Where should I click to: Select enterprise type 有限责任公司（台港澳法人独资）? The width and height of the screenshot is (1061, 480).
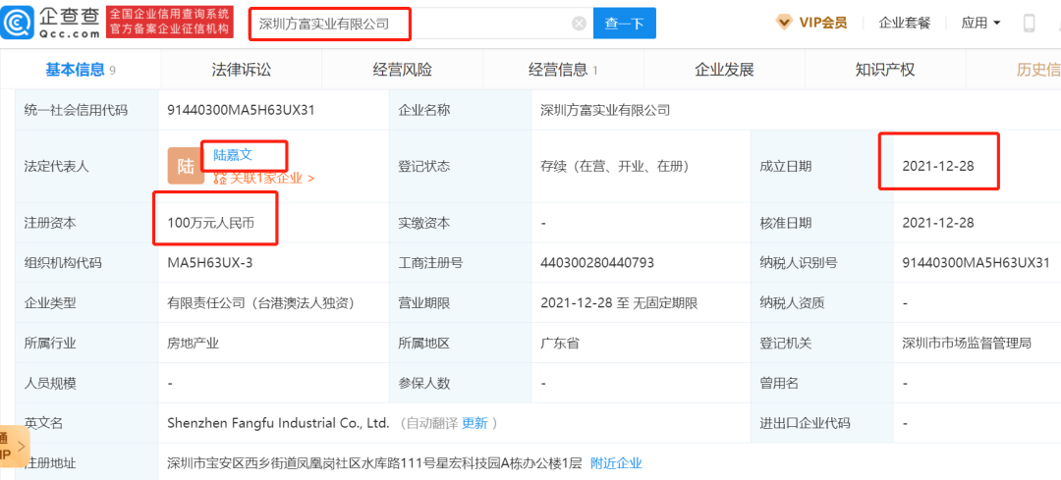tap(260, 303)
